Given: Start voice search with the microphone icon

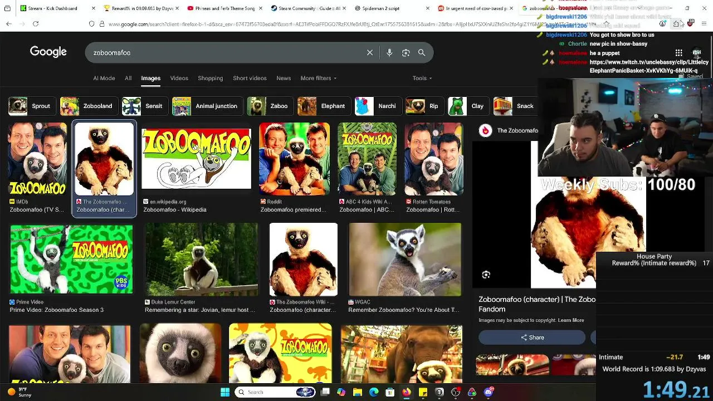Looking at the screenshot, I should pyautogui.click(x=389, y=52).
